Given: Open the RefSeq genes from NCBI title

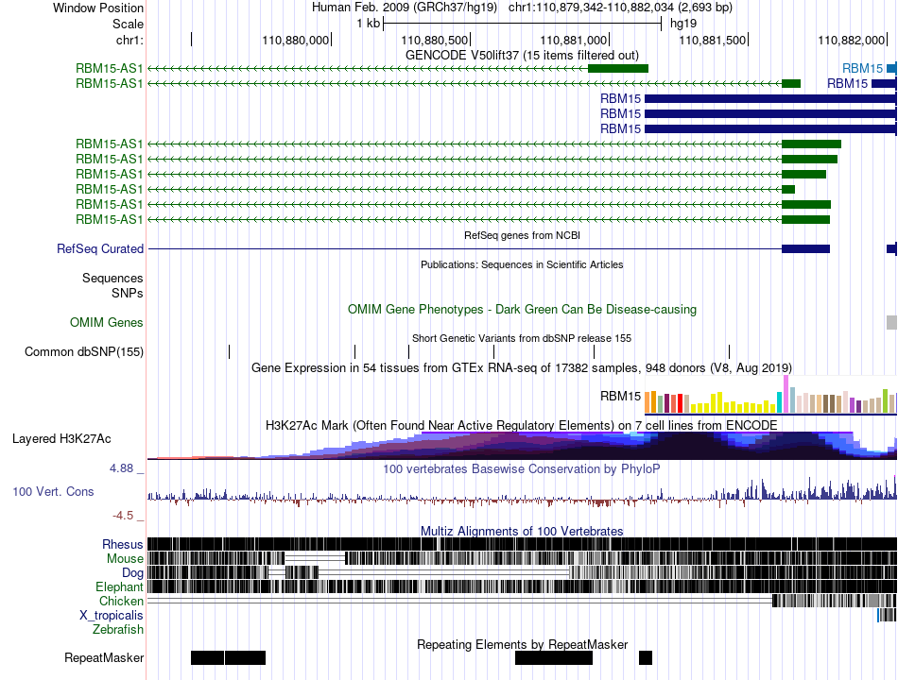Looking at the screenshot, I should 522,235.
